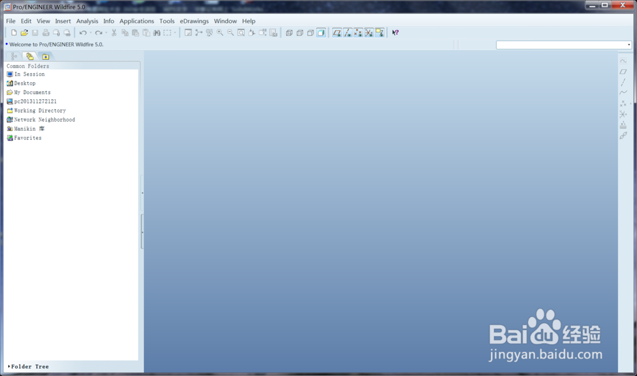The width and height of the screenshot is (637, 376).
Task: Toggle datum axes display
Action: coord(347,33)
